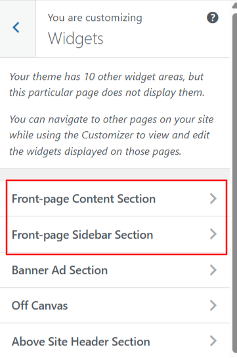Open the Off Canvas widget area
The height and width of the screenshot is (358, 237).
115,306
